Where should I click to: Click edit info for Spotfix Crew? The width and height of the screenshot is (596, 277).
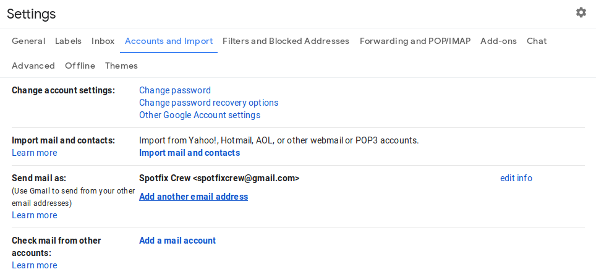tap(516, 178)
